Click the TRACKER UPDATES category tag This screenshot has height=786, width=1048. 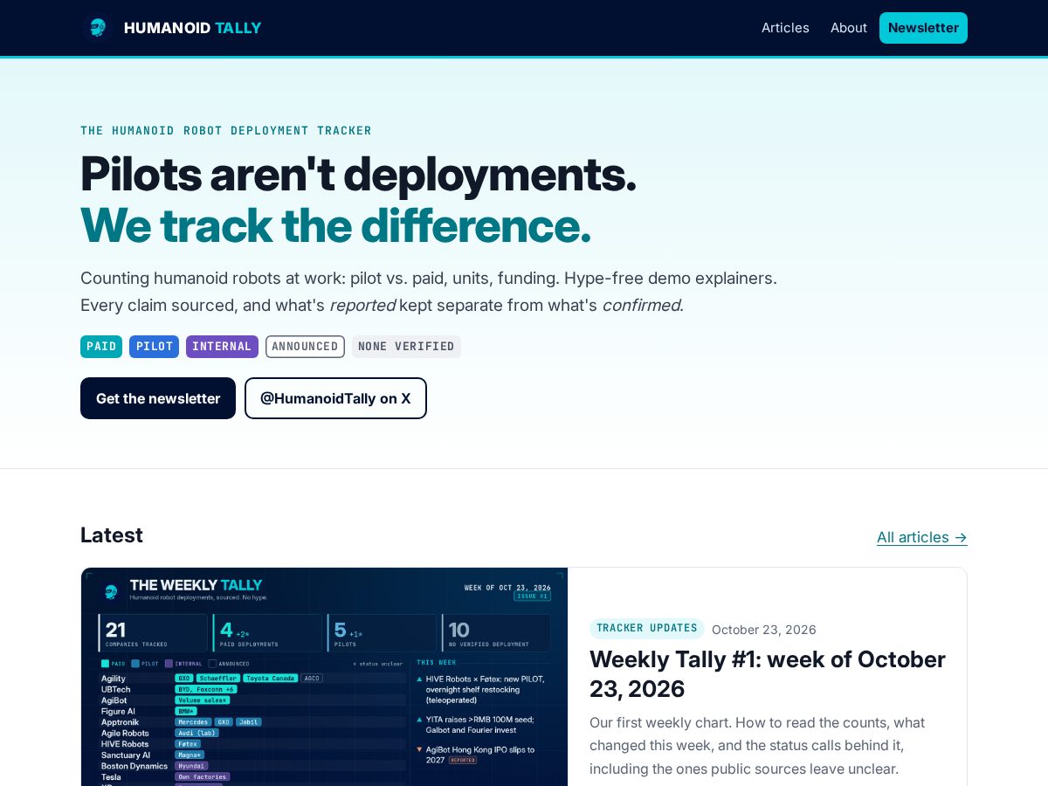point(647,629)
